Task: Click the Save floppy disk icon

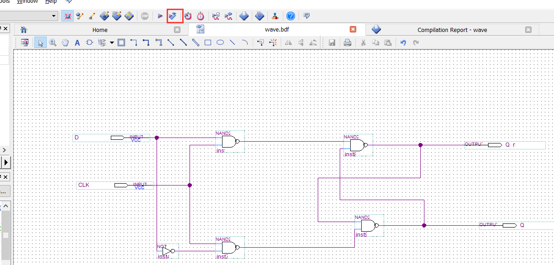Action: tap(332, 43)
